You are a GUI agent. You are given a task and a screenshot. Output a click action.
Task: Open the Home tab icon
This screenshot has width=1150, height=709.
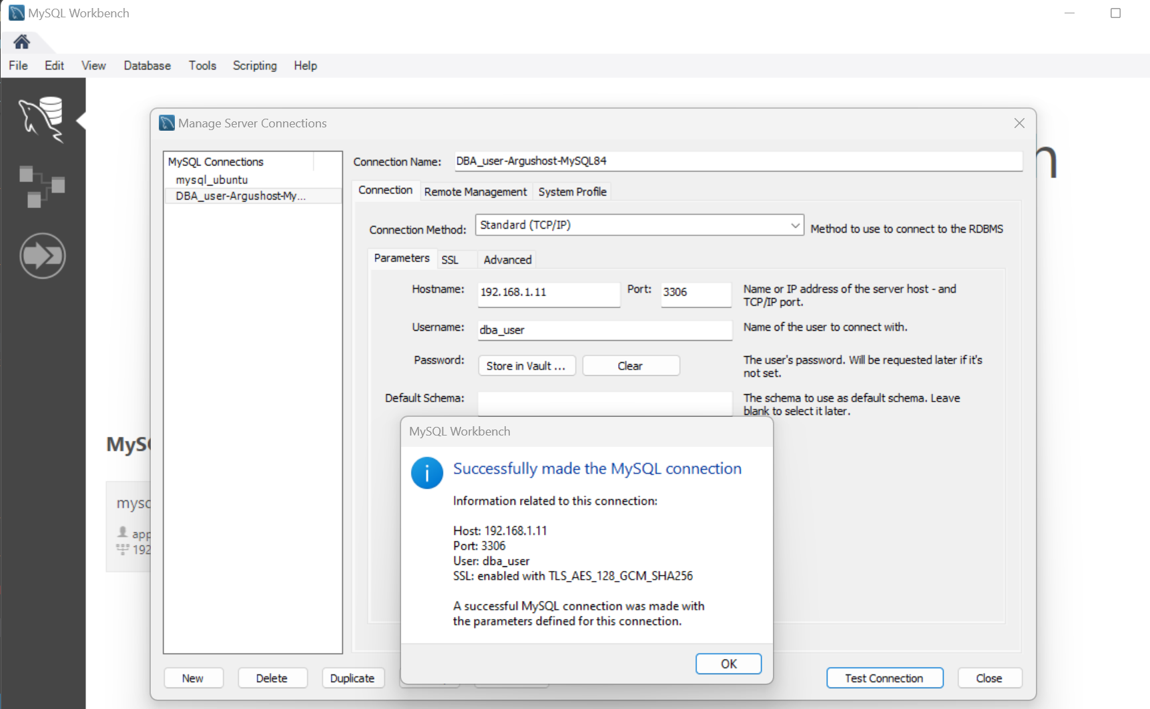click(x=21, y=42)
